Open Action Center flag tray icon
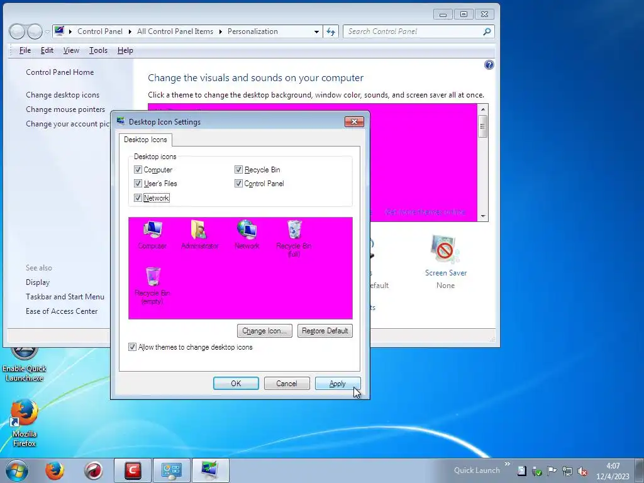The width and height of the screenshot is (644, 483). (x=552, y=472)
